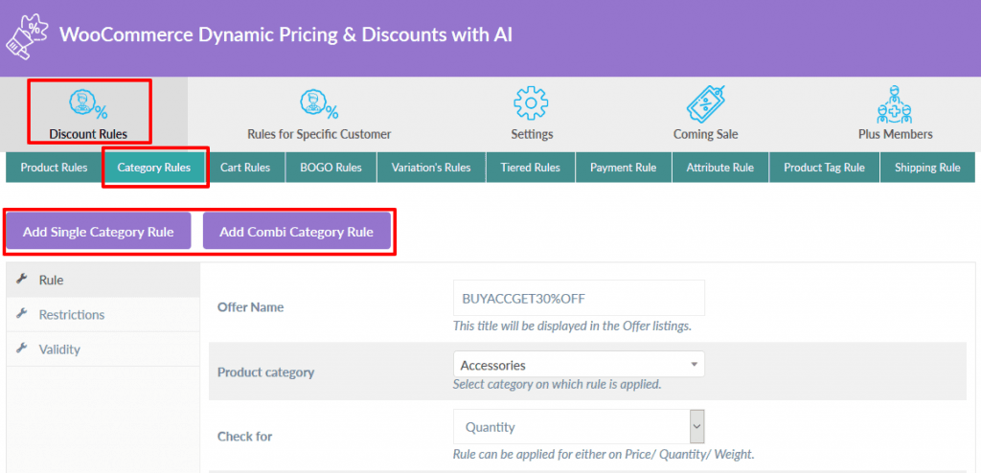The image size is (981, 473).
Task: Expand the Product category Accessories dropdown
Action: [x=579, y=365]
